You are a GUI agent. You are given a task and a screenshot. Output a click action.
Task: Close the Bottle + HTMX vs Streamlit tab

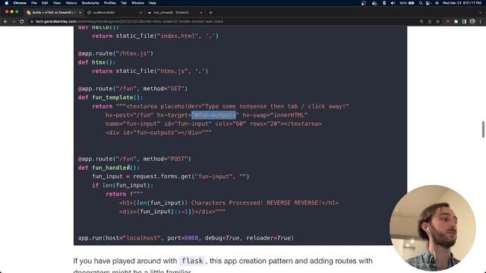pyautogui.click(x=80, y=13)
